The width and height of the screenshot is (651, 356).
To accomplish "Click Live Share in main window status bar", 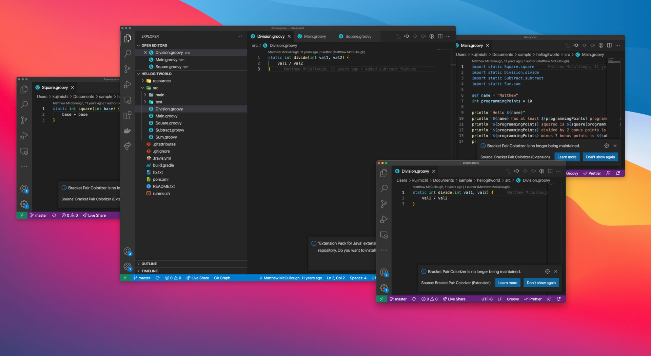I will tap(198, 278).
